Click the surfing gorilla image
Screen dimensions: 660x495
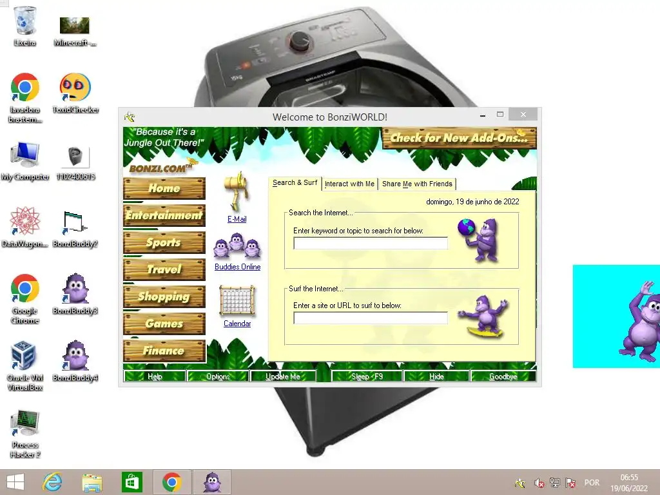click(484, 316)
